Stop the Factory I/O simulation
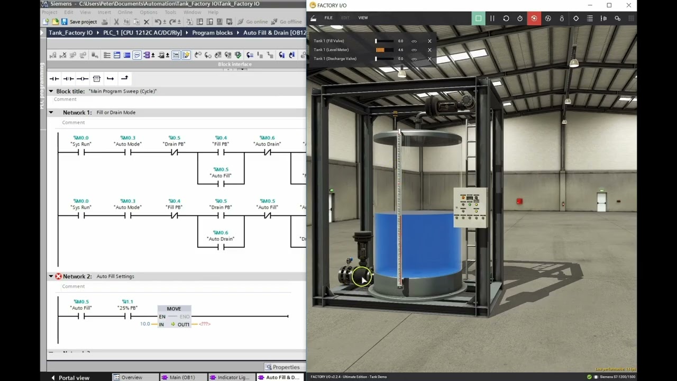677x381 pixels. pyautogui.click(x=478, y=18)
